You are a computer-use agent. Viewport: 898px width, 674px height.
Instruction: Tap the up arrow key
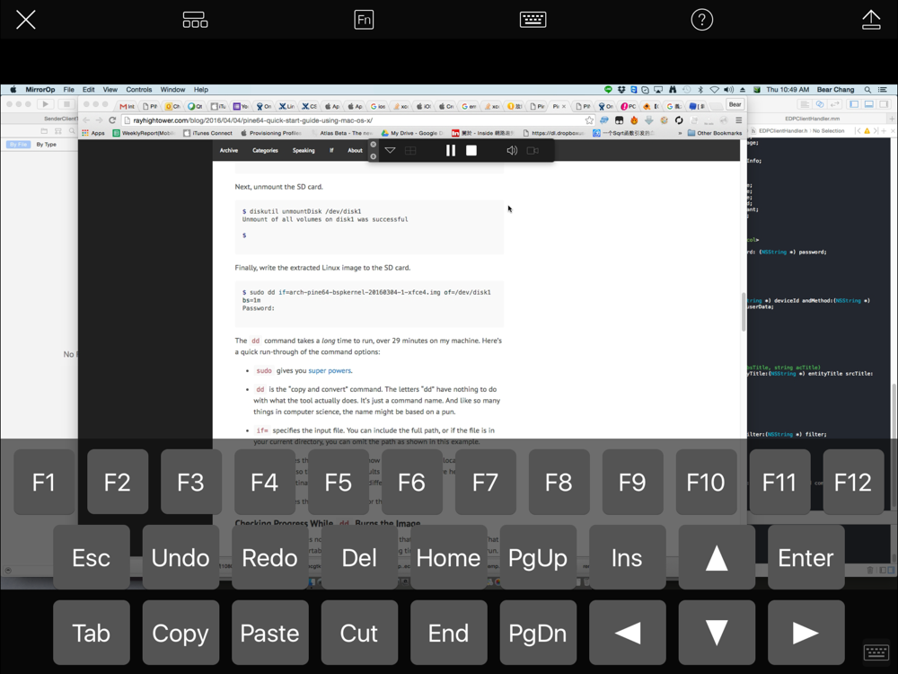[717, 557]
